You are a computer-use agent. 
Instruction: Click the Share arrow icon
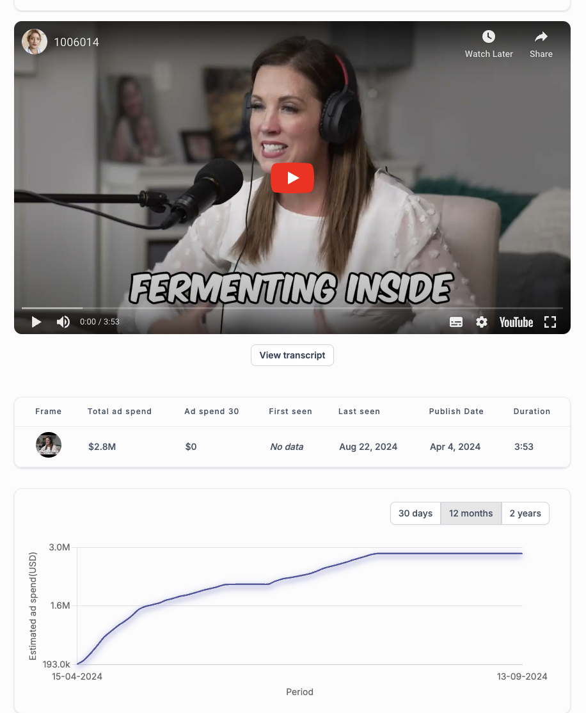[541, 37]
